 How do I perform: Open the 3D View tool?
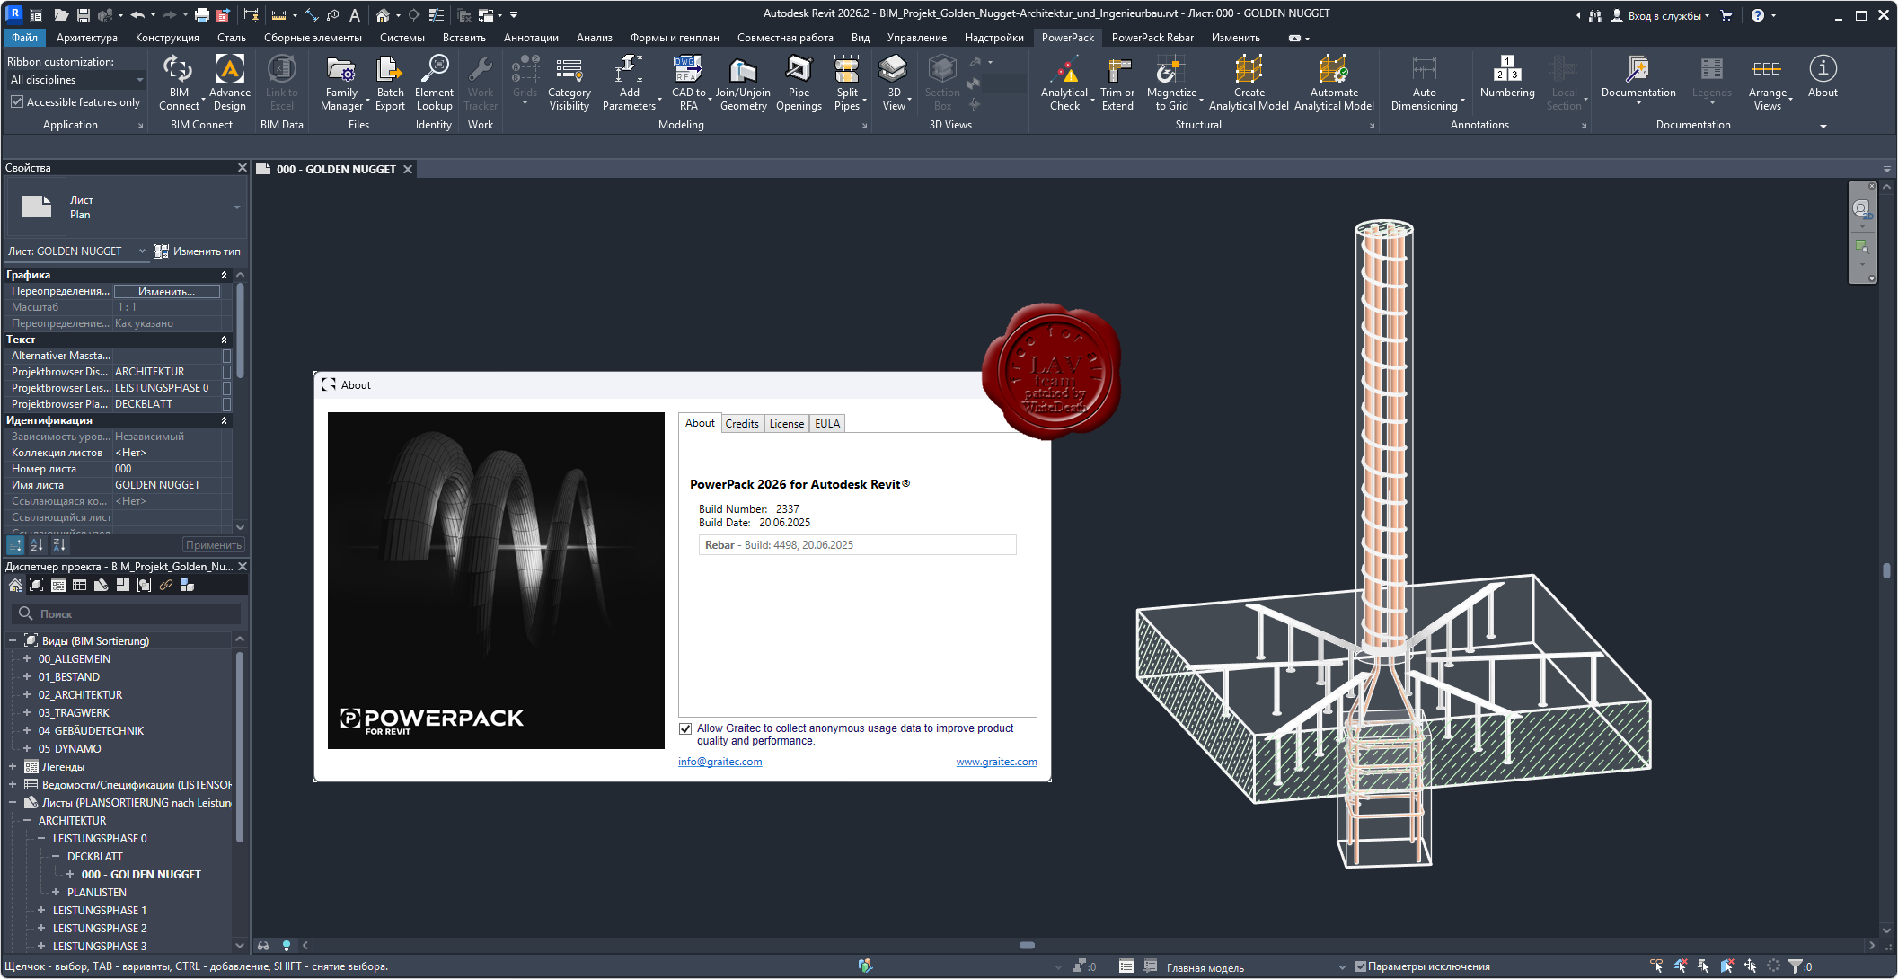click(x=894, y=83)
